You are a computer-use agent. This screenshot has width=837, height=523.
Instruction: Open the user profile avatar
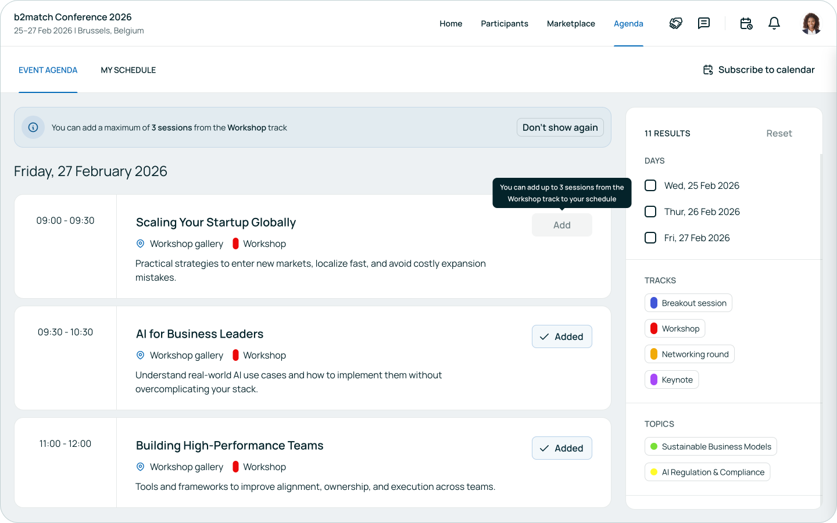[811, 24]
